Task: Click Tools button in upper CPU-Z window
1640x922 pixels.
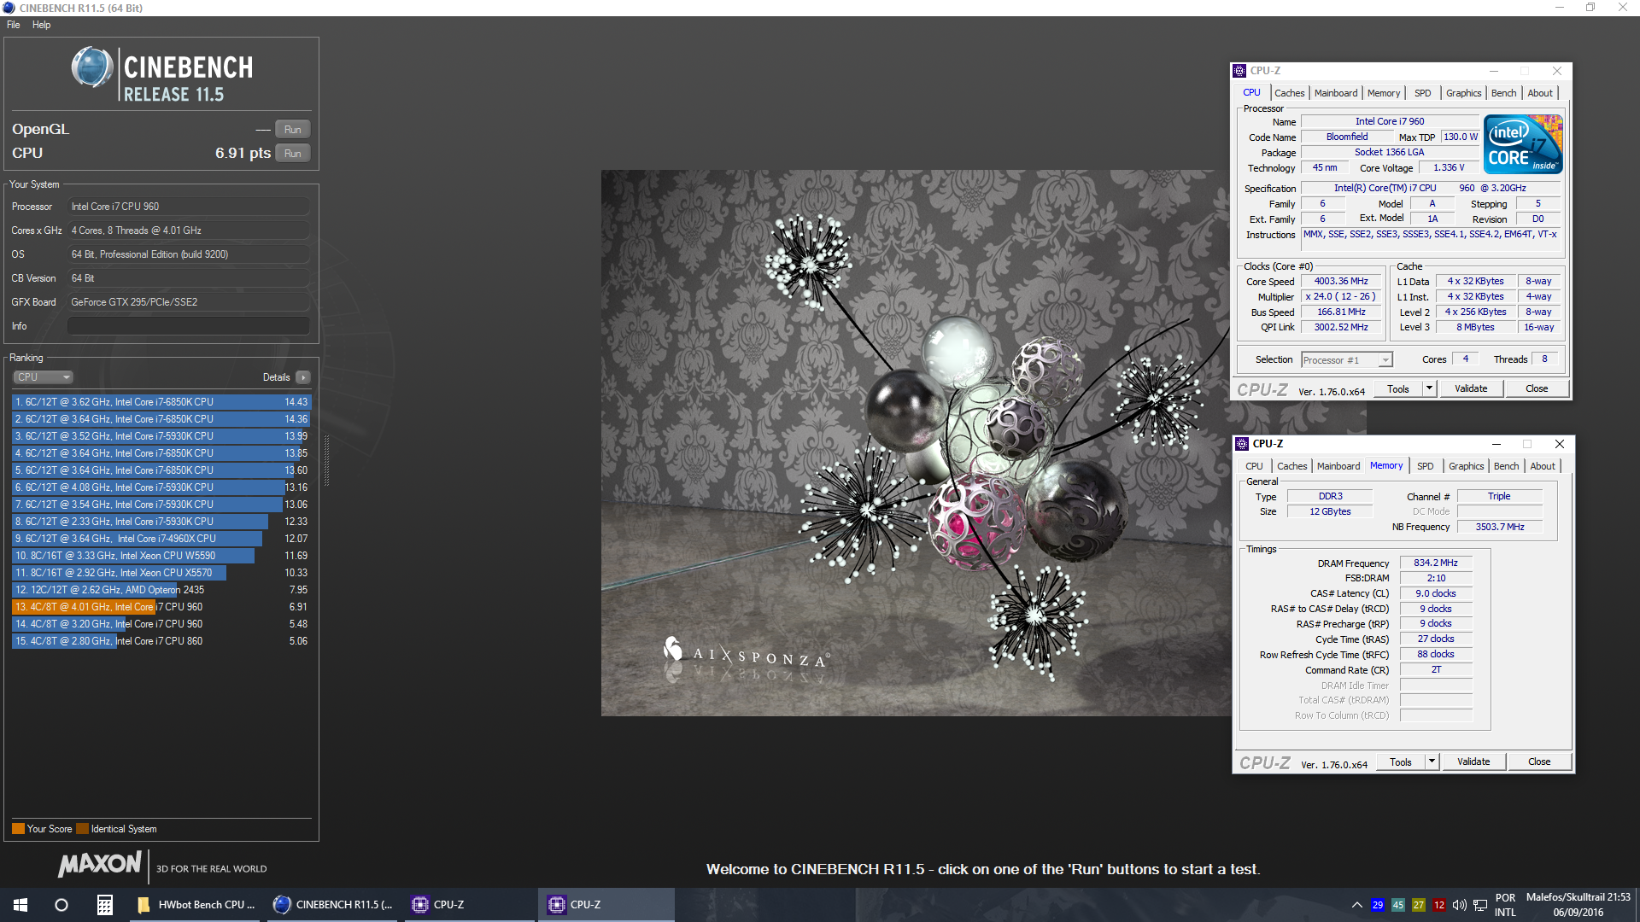Action: coord(1397,389)
